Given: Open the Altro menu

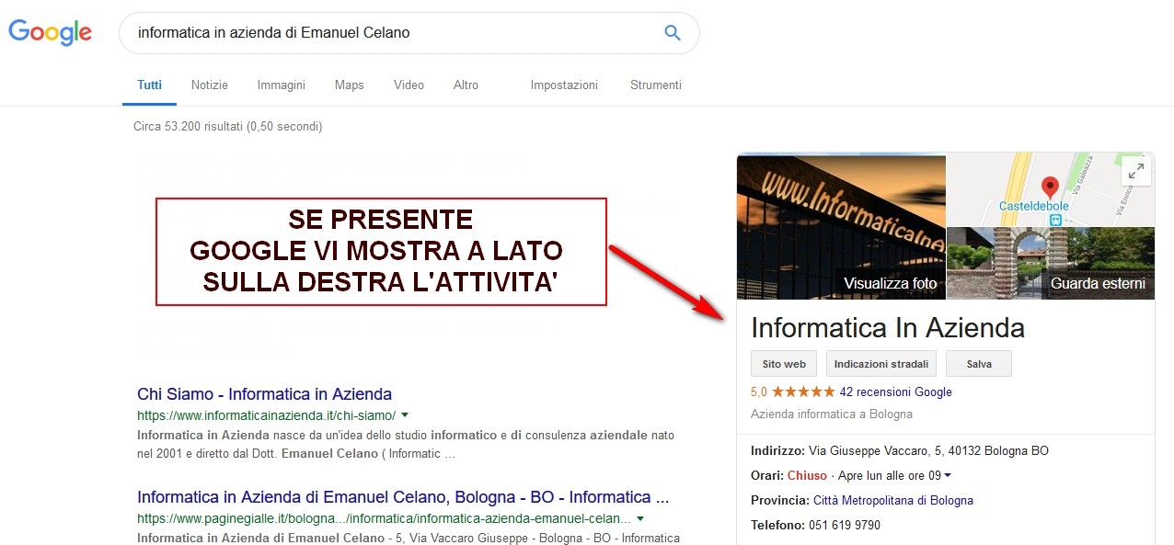Looking at the screenshot, I should [466, 85].
